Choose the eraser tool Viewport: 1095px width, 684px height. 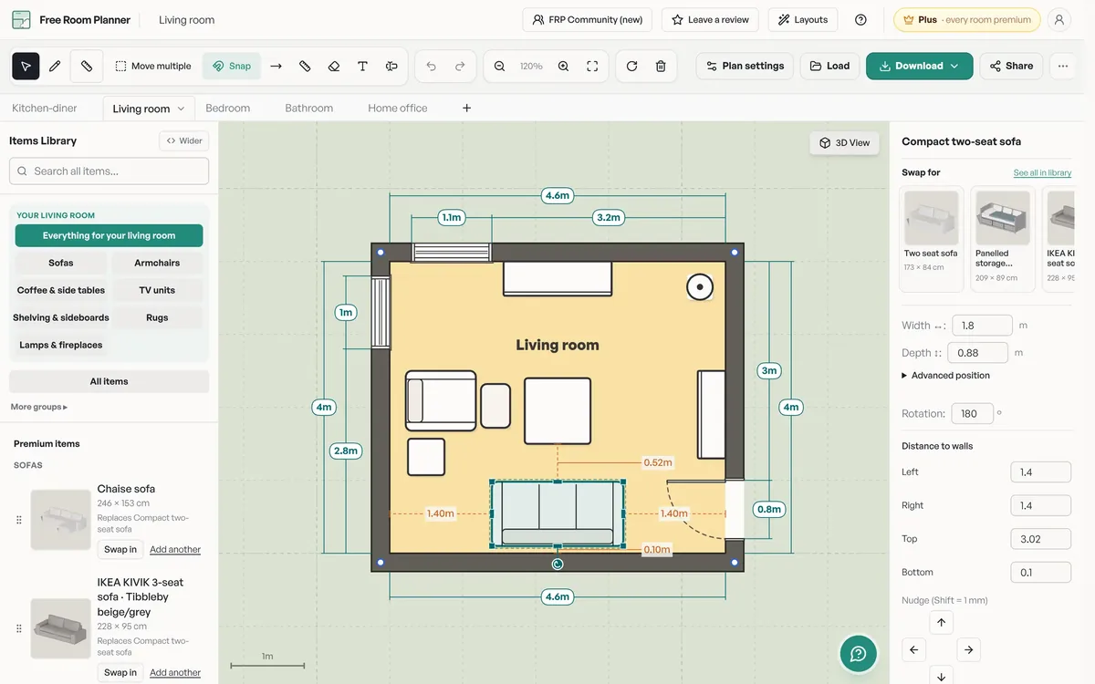pyautogui.click(x=334, y=66)
